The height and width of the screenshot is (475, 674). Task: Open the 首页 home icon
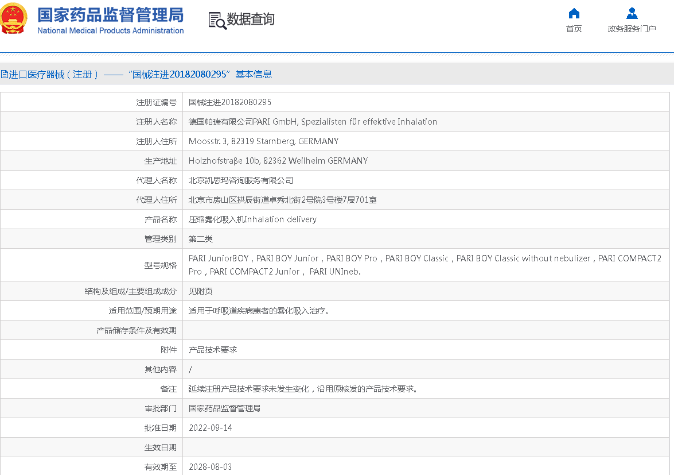tap(574, 14)
